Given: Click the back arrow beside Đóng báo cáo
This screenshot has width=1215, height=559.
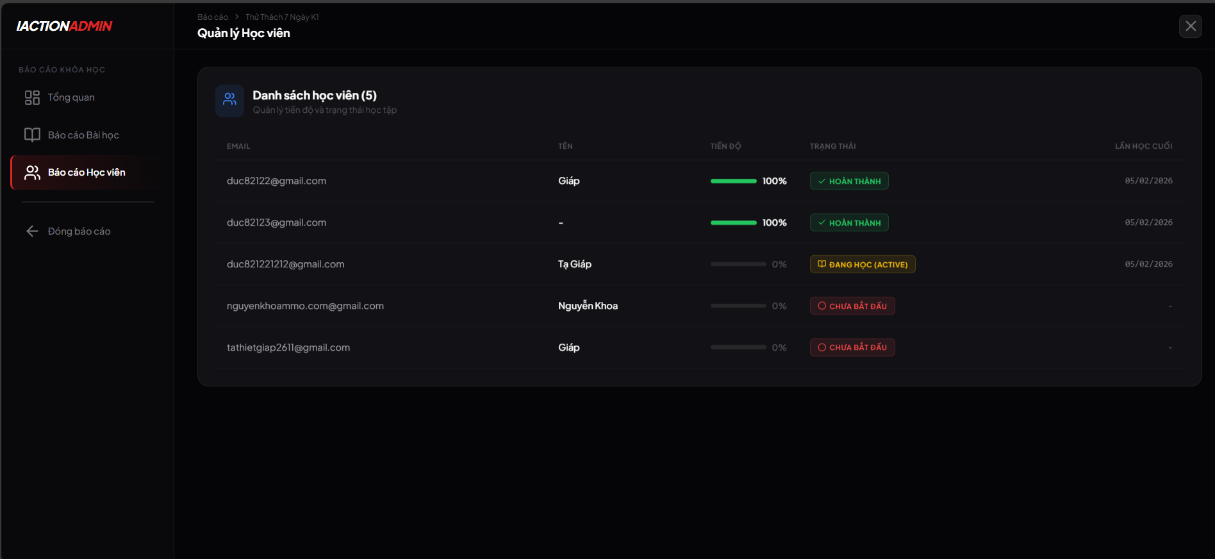Looking at the screenshot, I should click(x=32, y=231).
